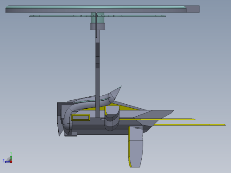
Task: Click the dark segment of the vertical mast
Action: (97, 55)
